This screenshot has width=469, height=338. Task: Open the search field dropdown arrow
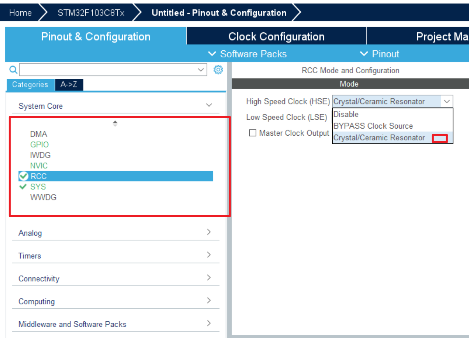tap(201, 70)
